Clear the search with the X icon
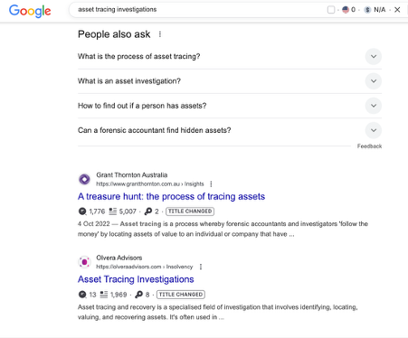The width and height of the screenshot is (408, 338). click(x=397, y=10)
